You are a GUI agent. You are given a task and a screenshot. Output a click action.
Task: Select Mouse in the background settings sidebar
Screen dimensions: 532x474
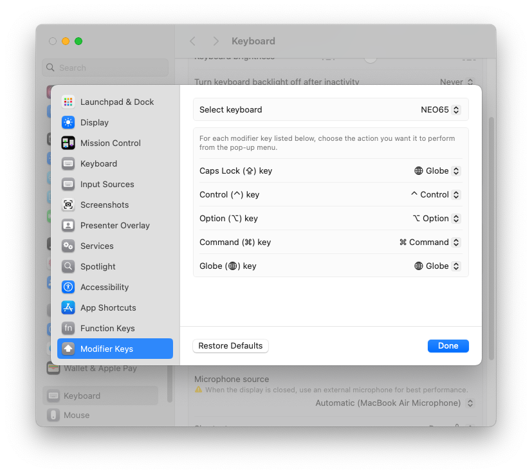100,415
